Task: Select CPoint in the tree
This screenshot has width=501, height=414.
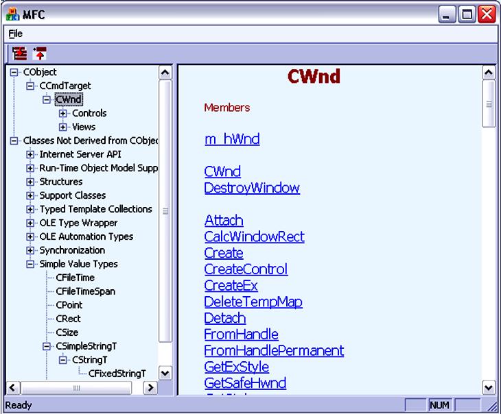Action: [x=69, y=305]
